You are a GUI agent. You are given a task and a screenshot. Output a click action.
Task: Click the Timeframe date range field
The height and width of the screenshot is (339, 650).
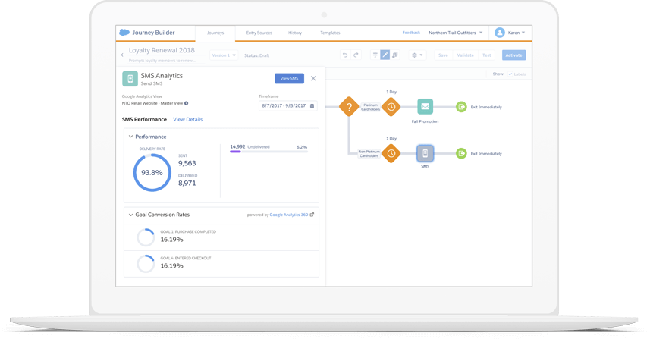point(287,106)
